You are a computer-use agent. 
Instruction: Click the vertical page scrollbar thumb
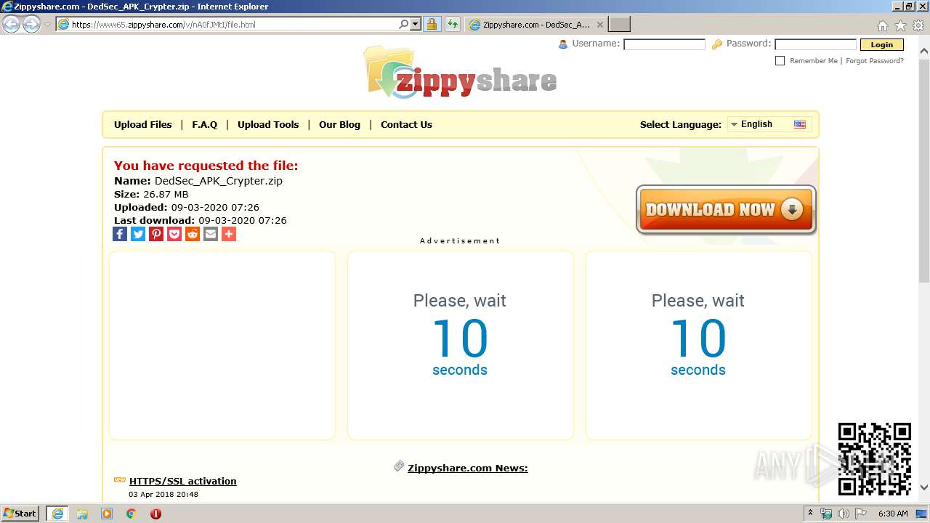924,171
